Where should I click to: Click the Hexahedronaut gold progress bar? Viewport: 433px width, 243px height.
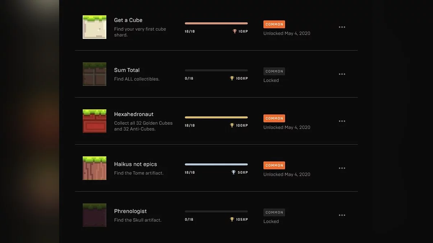tap(216, 117)
